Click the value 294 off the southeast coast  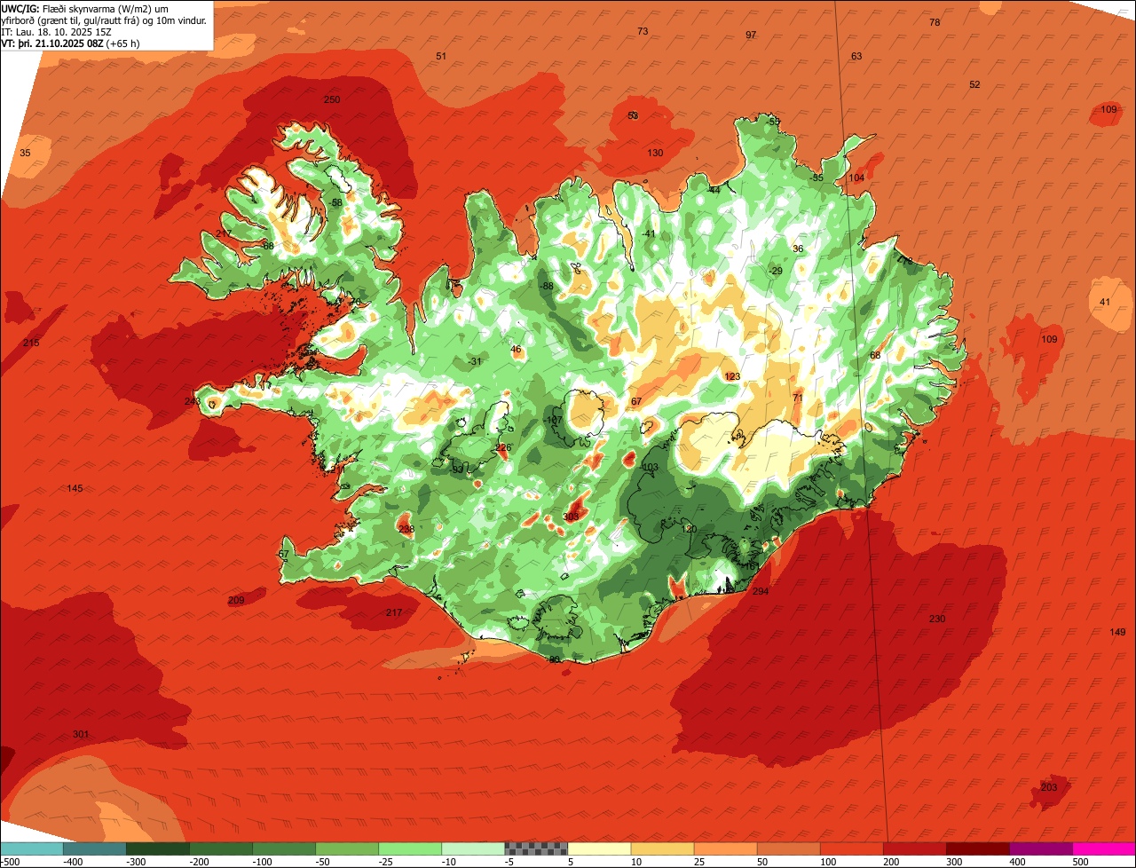[761, 591]
